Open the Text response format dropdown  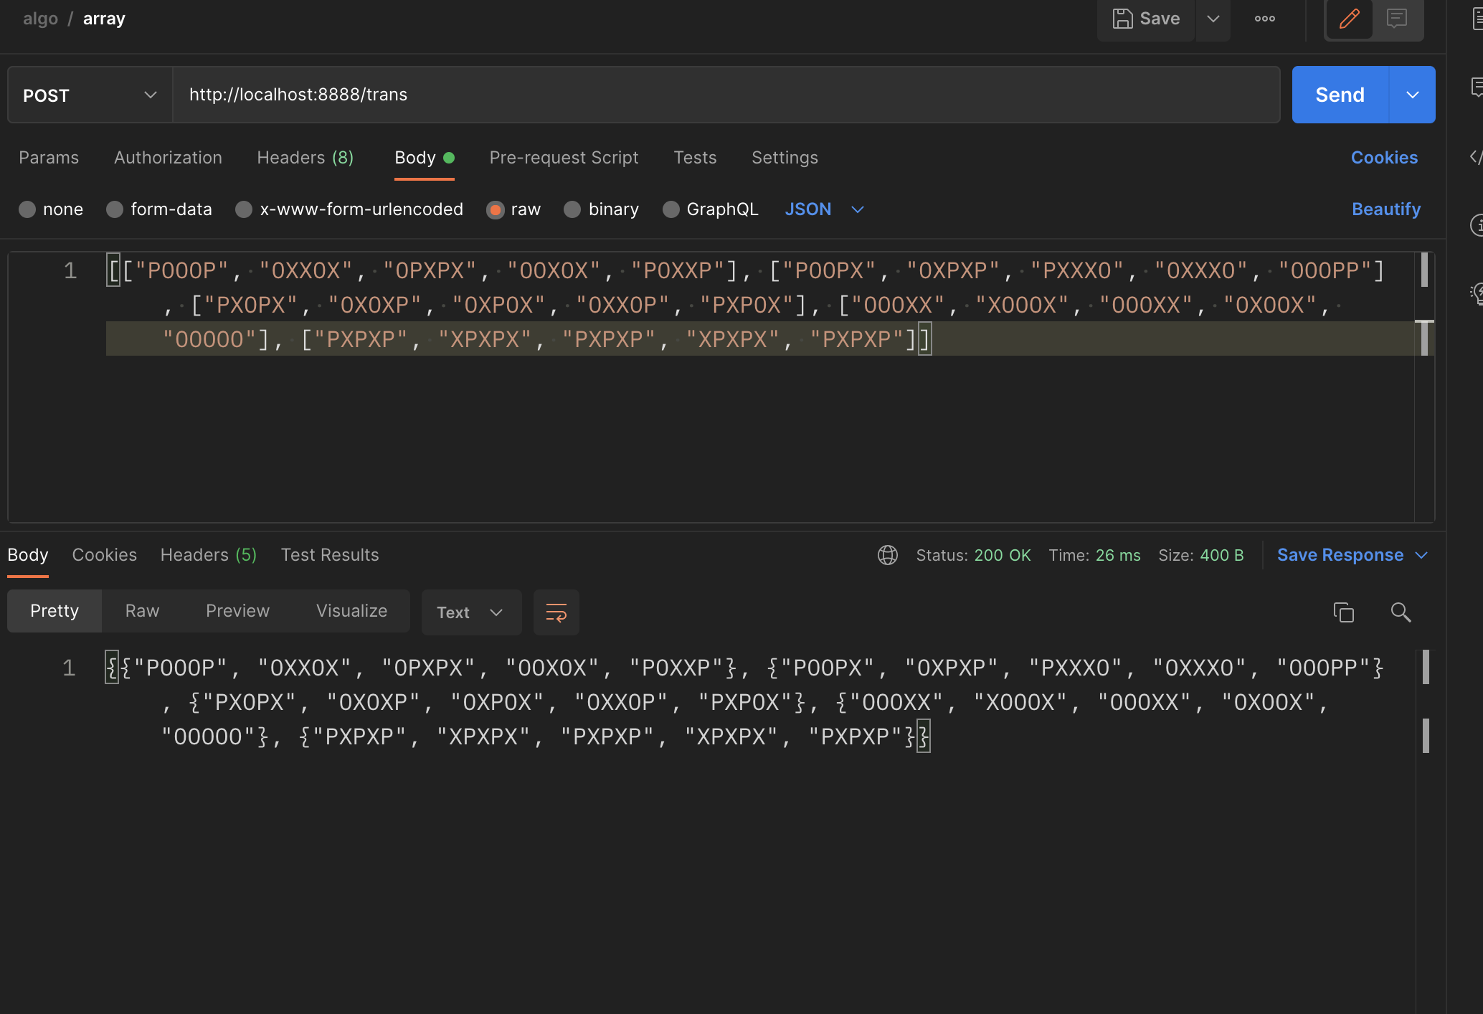click(470, 612)
